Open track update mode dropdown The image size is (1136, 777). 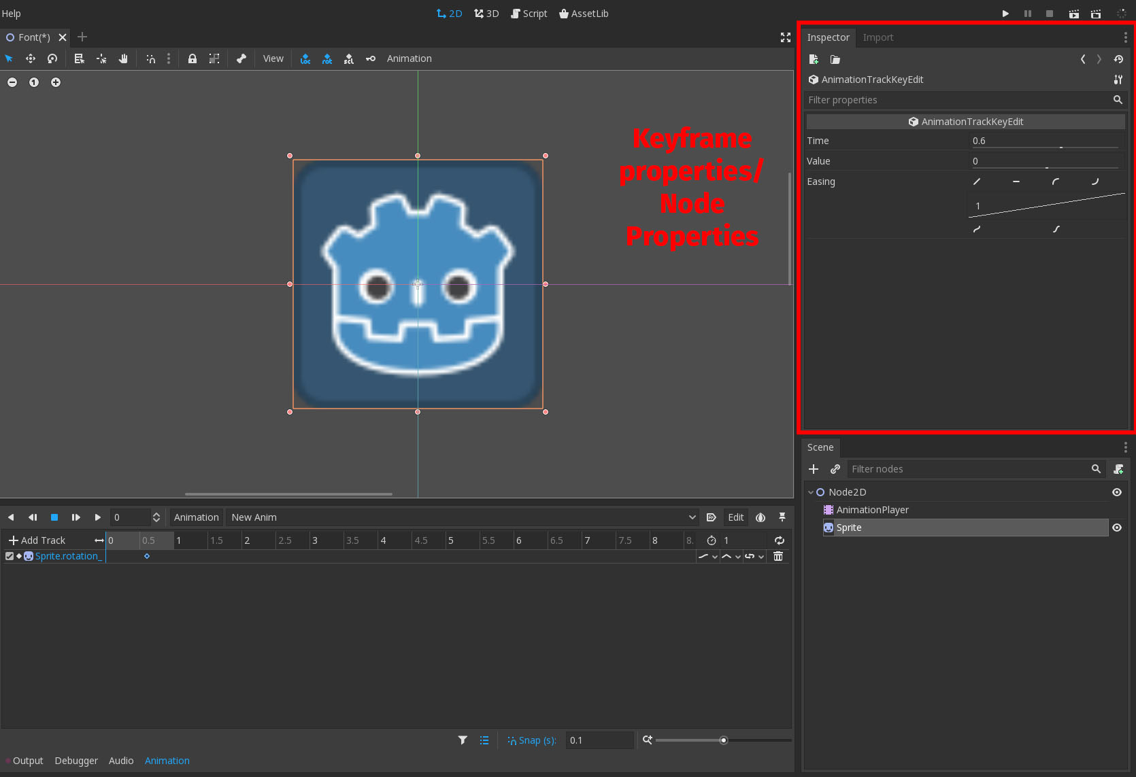click(x=708, y=556)
